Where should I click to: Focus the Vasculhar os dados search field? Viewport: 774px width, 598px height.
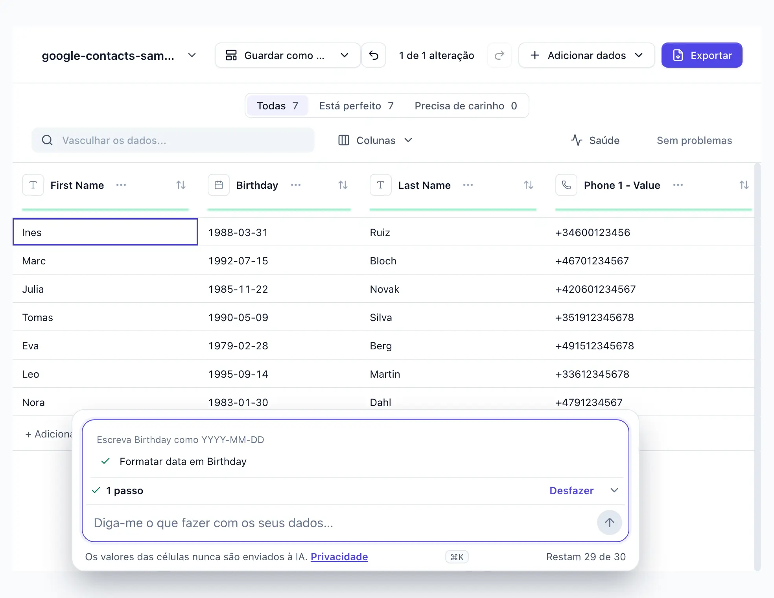coord(173,140)
